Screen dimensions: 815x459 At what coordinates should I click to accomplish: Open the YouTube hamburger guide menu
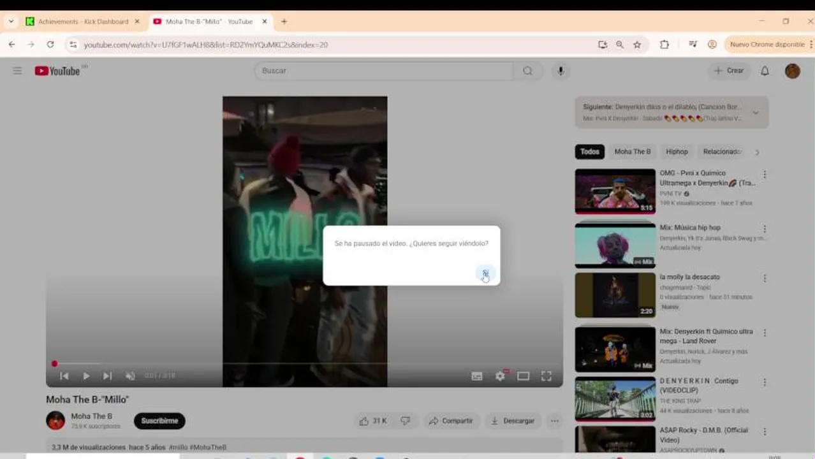[17, 71]
